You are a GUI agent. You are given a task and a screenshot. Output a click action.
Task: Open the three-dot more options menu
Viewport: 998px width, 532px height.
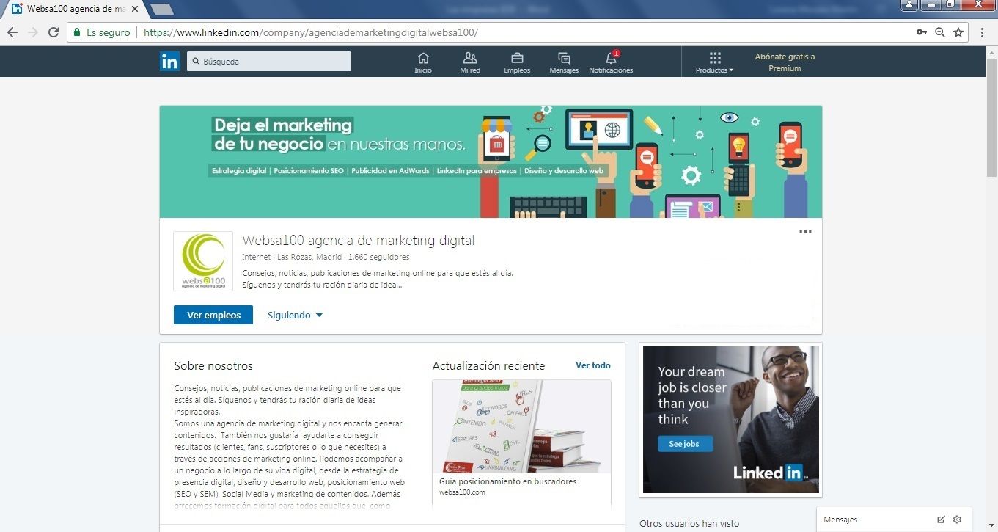(805, 232)
